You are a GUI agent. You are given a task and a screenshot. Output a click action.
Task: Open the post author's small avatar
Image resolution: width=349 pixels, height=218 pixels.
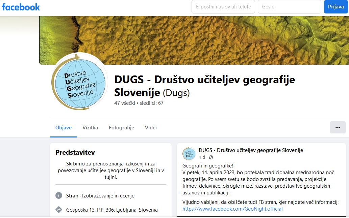click(189, 154)
